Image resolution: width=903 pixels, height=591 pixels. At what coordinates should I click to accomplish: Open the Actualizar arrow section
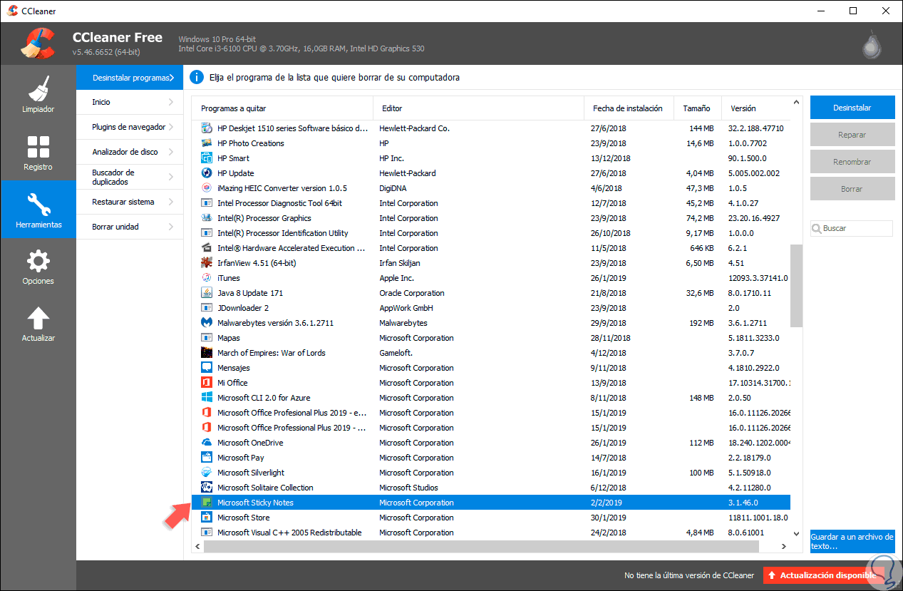(x=38, y=324)
